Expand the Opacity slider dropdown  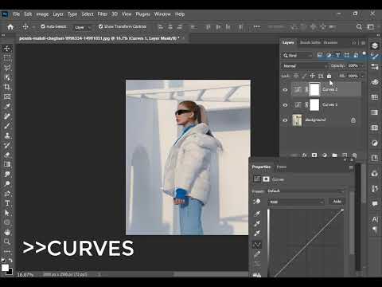[x=363, y=65]
